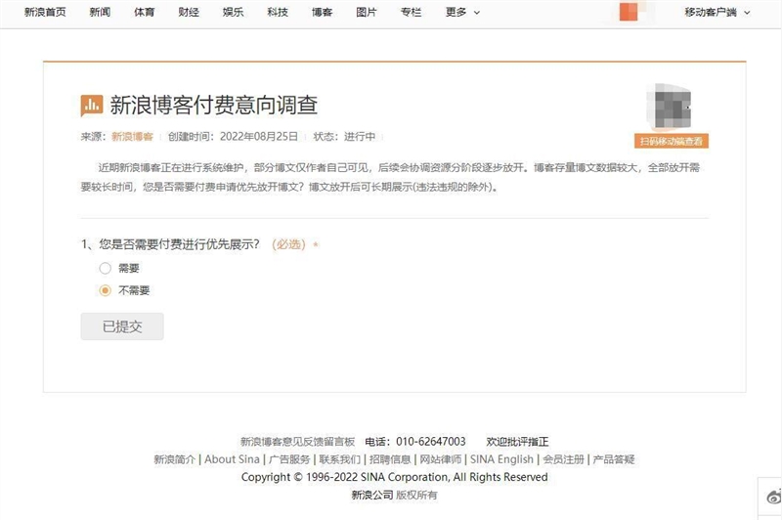Click question text 您是否需要付费进行优先展示?
Image resolution: width=782 pixels, height=520 pixels.
180,244
